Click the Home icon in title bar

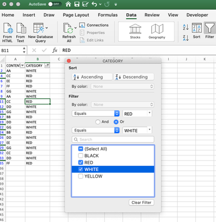coord(68,4)
